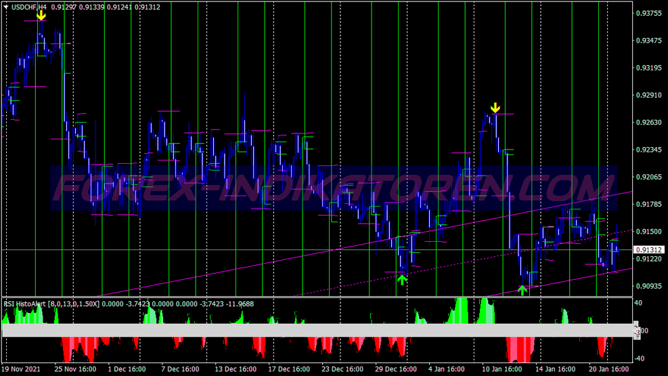This screenshot has width=668, height=376.
Task: Click the gray band in the RSI panel
Action: pyautogui.click(x=317, y=330)
